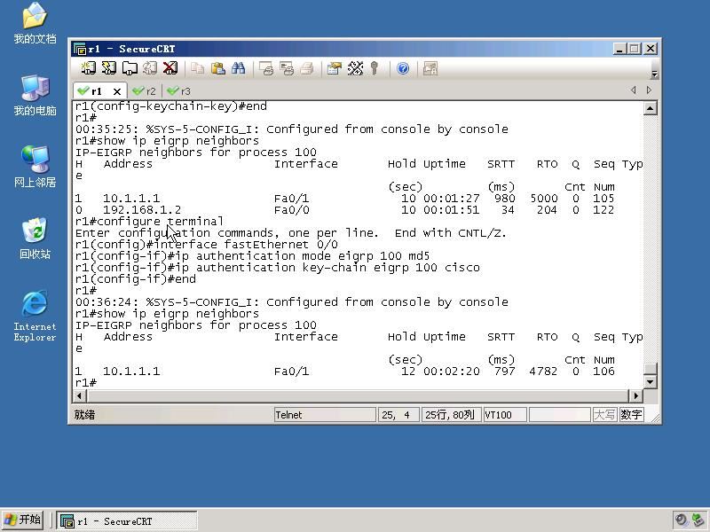The height and width of the screenshot is (532, 710).
Task: Click the Copy toolbar icon
Action: [x=197, y=68]
